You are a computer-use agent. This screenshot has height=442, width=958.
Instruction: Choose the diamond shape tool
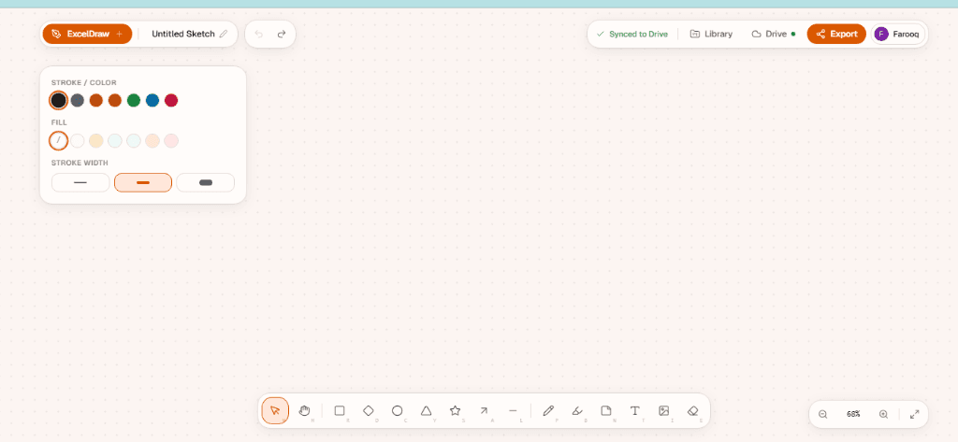[369, 411]
